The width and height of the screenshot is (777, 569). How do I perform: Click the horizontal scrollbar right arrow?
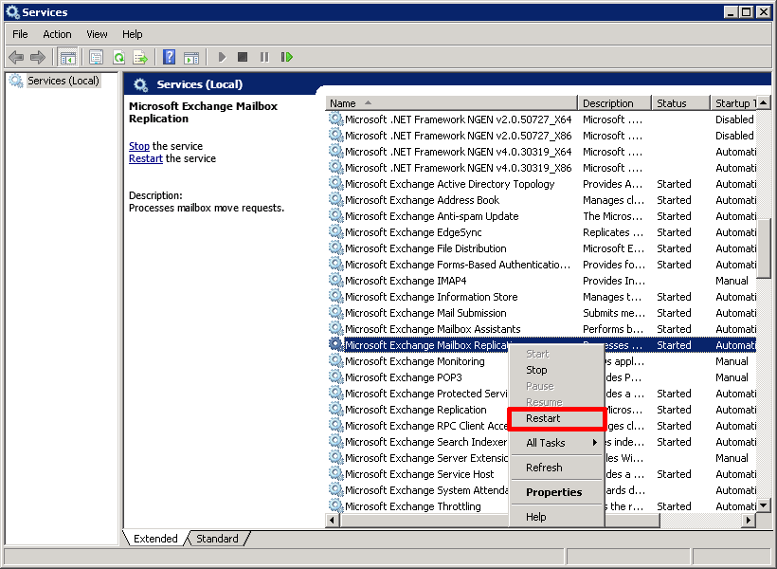[x=749, y=521]
